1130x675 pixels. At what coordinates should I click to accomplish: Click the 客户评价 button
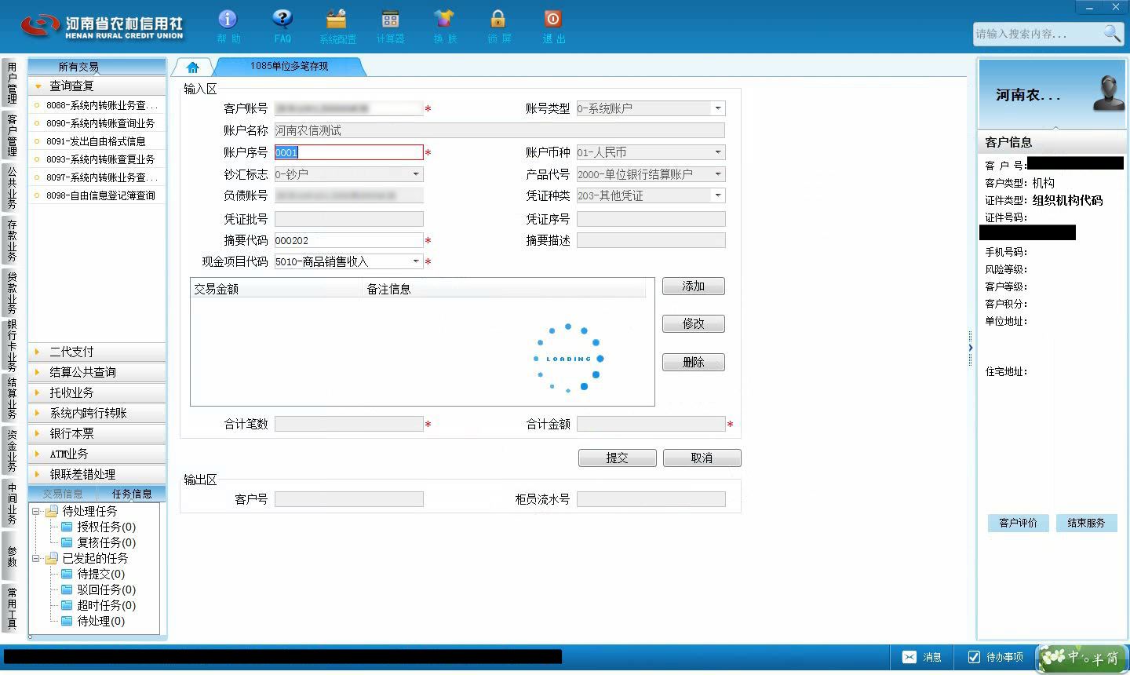coord(1019,523)
